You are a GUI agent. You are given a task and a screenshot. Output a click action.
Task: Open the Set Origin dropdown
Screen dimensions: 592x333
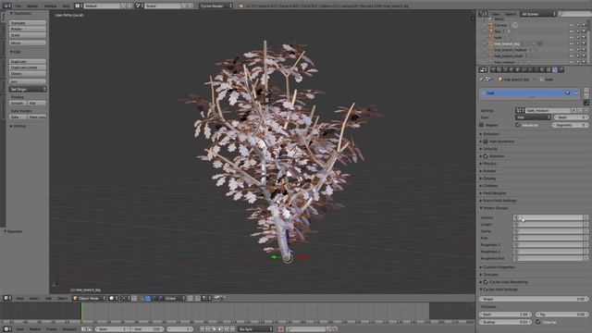28,90
